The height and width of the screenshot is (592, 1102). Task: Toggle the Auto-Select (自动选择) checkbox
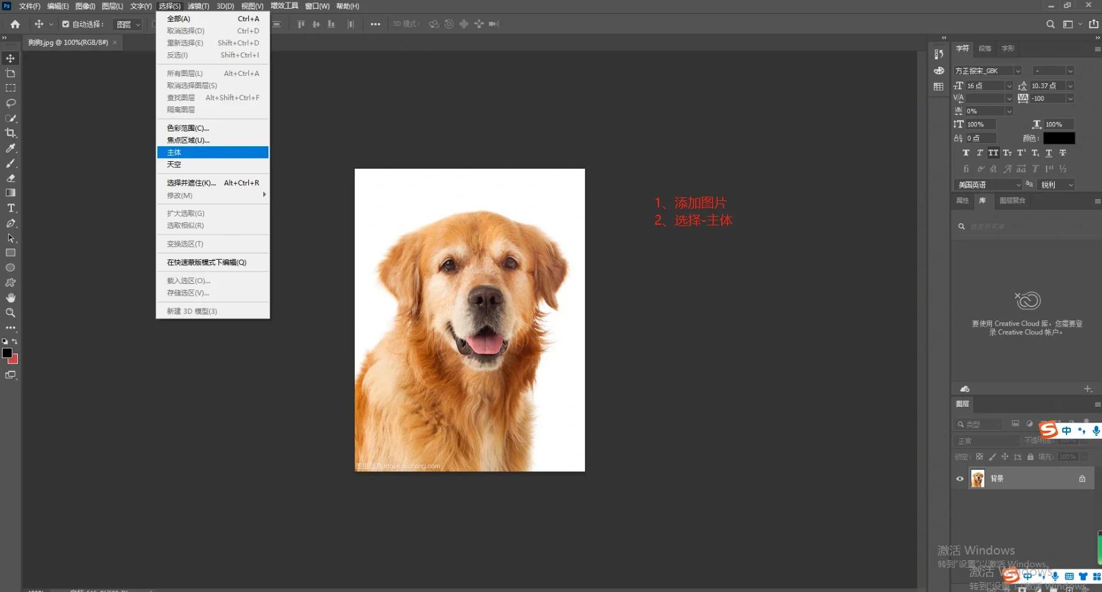coord(66,24)
